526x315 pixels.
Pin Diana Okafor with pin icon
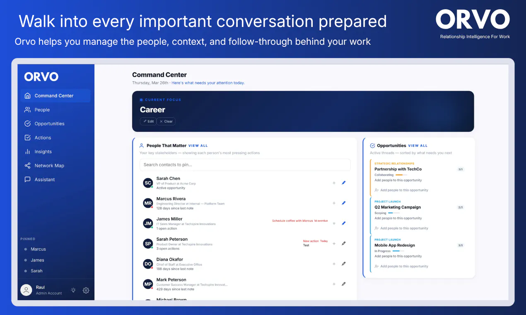point(344,264)
